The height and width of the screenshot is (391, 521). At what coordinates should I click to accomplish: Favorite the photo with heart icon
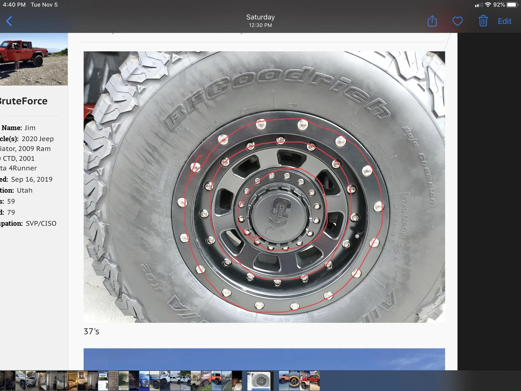457,21
